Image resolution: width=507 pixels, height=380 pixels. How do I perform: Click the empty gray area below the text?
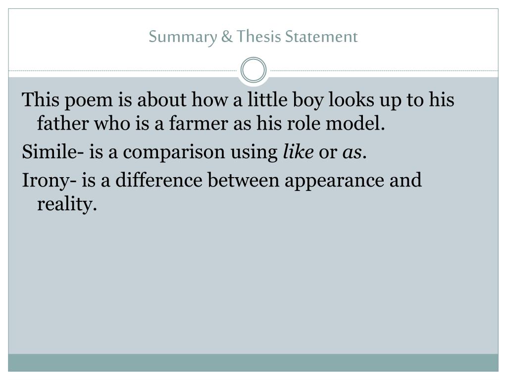pos(253,285)
